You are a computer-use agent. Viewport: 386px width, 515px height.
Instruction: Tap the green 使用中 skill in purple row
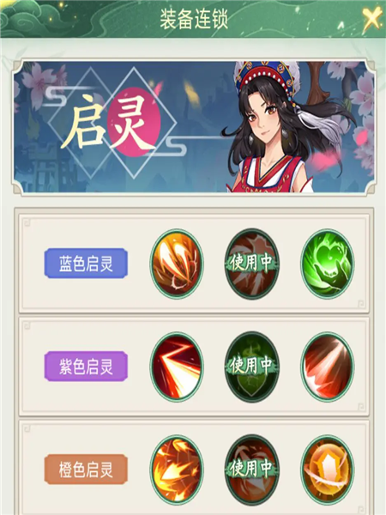point(252,367)
